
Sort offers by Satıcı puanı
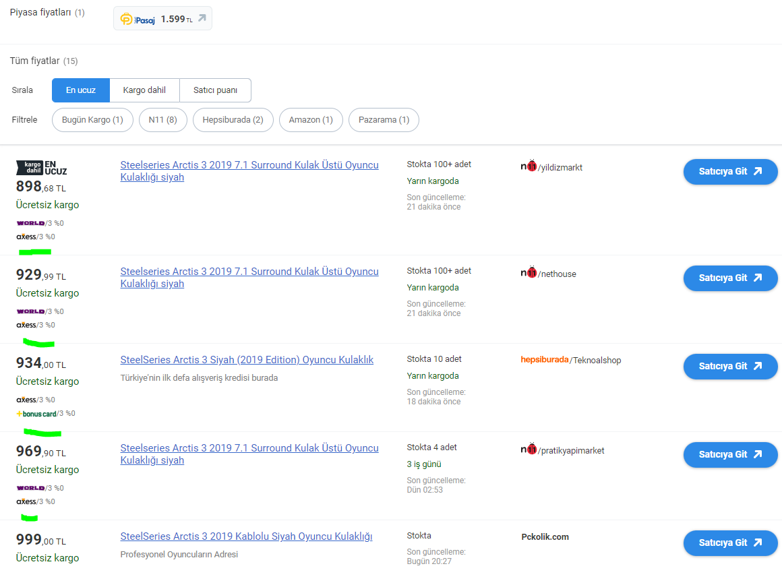[215, 90]
